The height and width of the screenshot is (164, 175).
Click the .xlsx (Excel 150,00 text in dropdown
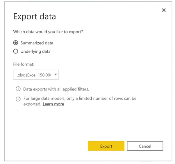[34, 75]
